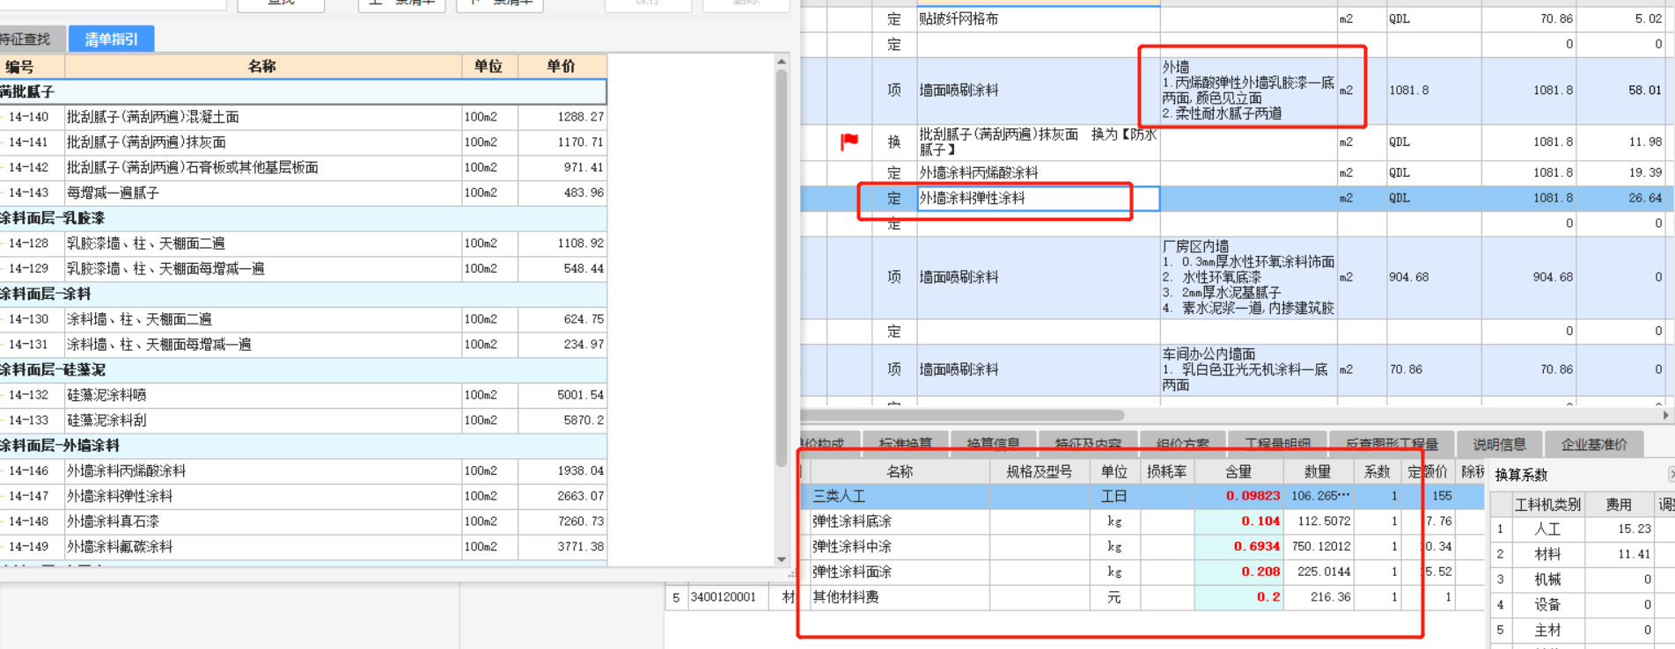Select quota 14-147 外墙涂料弹性涂料

(303, 496)
